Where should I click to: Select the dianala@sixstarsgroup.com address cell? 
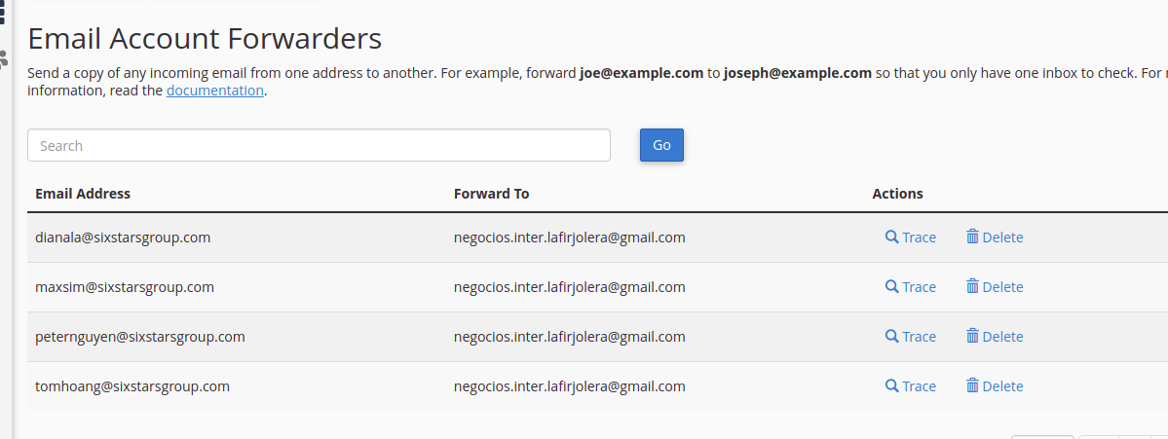click(x=123, y=238)
